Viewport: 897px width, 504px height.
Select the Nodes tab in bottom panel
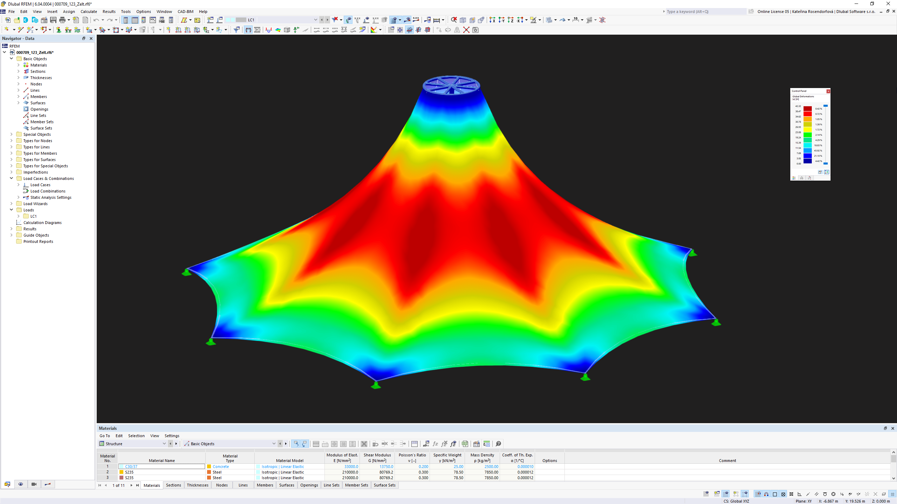(x=221, y=485)
